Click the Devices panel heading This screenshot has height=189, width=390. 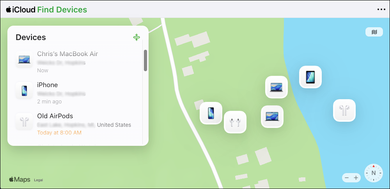(31, 37)
